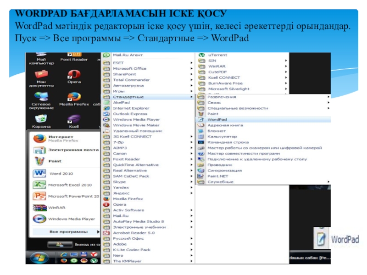Image resolution: width=367 pixels, height=275 pixels.
Task: Expand the SharePoint folder
Action: tap(148, 74)
